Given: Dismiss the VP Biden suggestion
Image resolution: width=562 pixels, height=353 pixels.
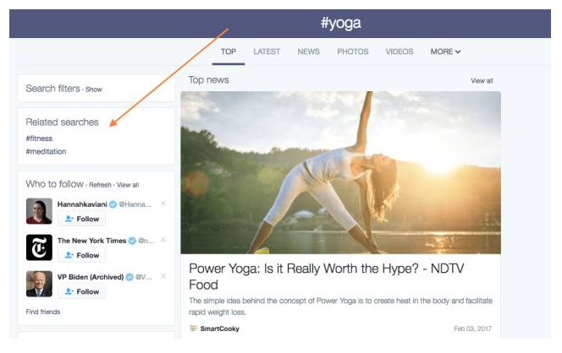Looking at the screenshot, I should point(163,277).
